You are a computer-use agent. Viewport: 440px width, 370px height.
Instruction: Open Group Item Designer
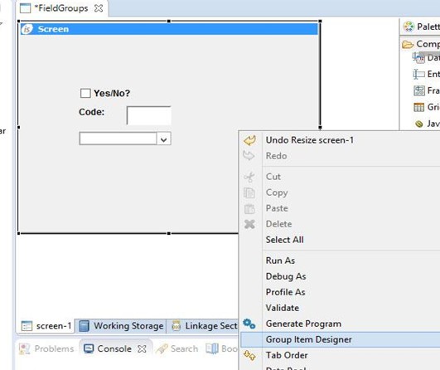click(x=340, y=339)
